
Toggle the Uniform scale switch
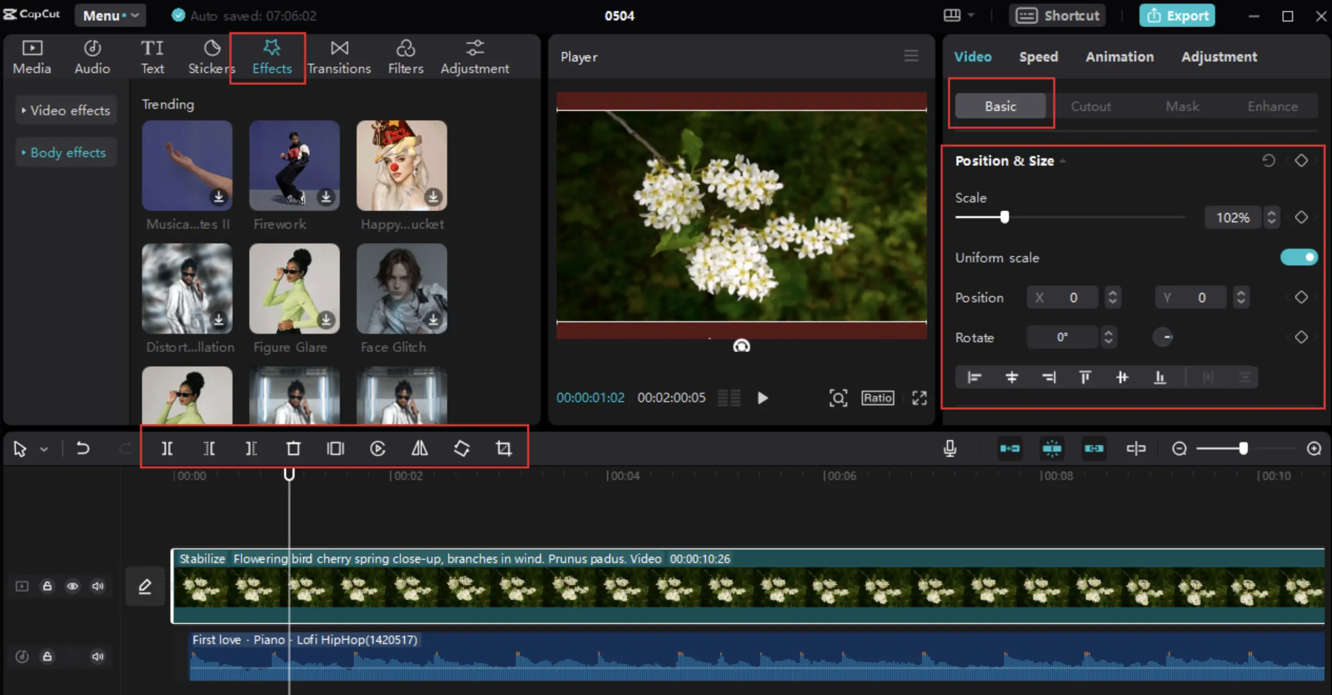click(x=1298, y=257)
